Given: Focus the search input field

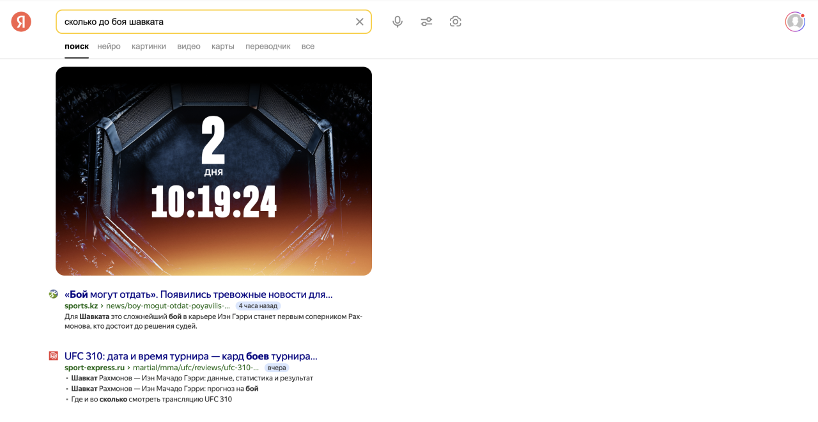Looking at the screenshot, I should click(x=204, y=22).
